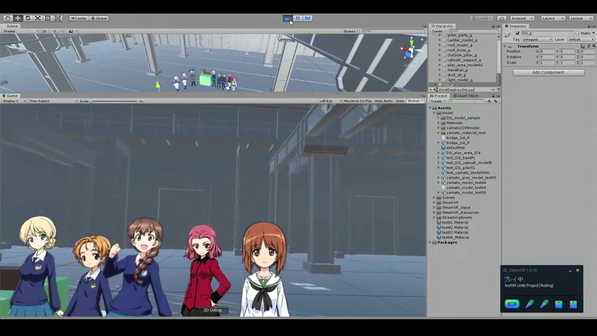This screenshot has height=336, width=597.
Task: Switch to the Game tab
Action: pos(10,96)
